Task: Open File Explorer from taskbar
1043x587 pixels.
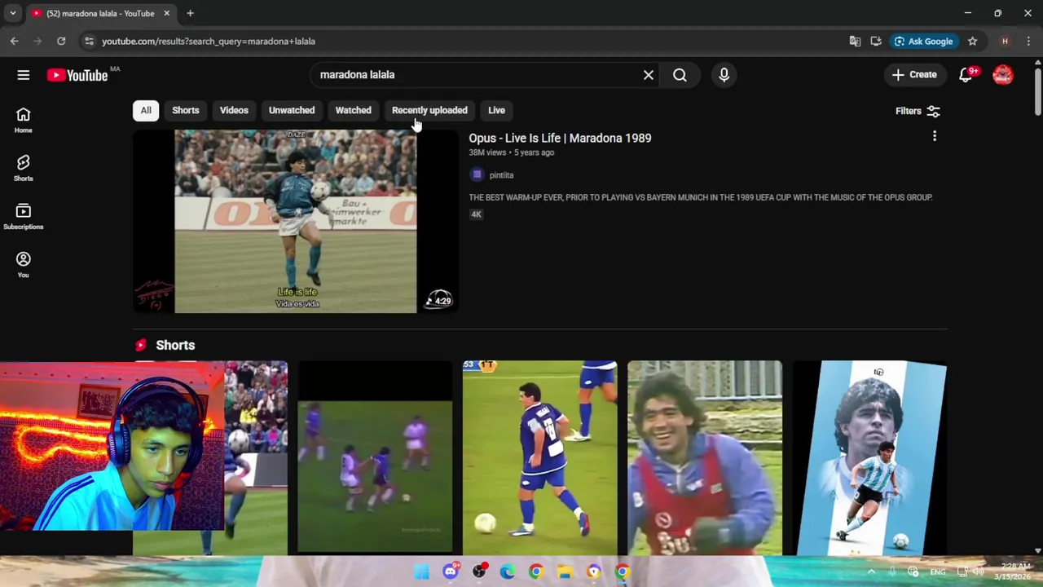Action: [x=564, y=572]
